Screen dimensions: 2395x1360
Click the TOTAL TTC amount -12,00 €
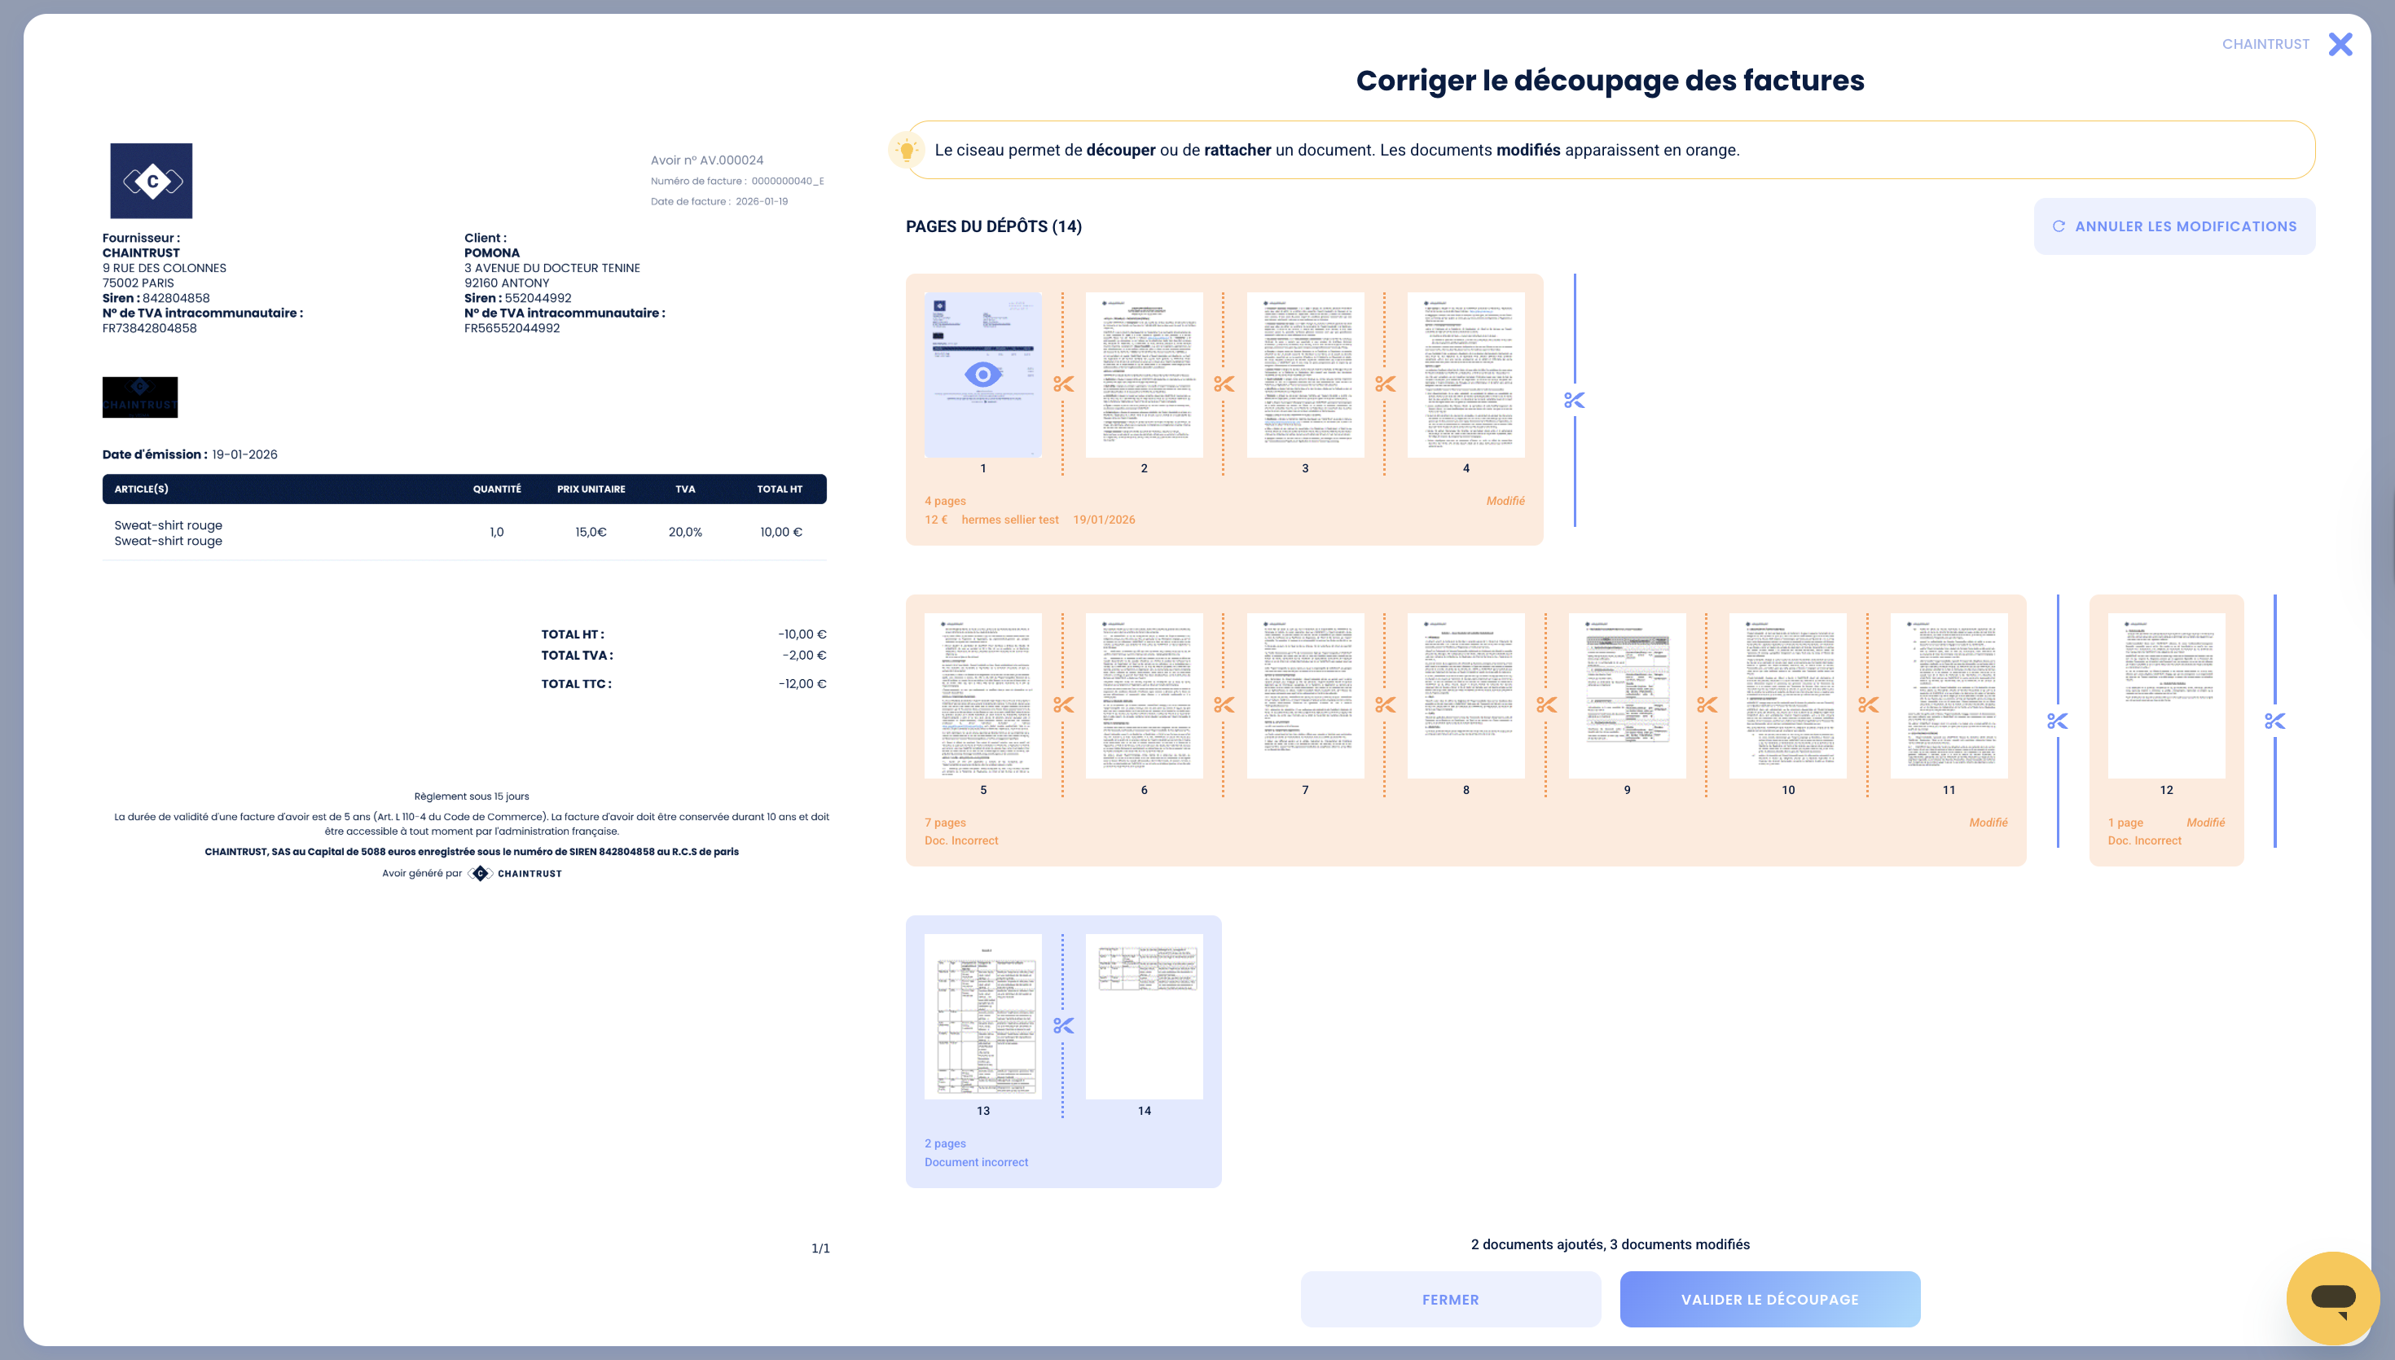802,684
